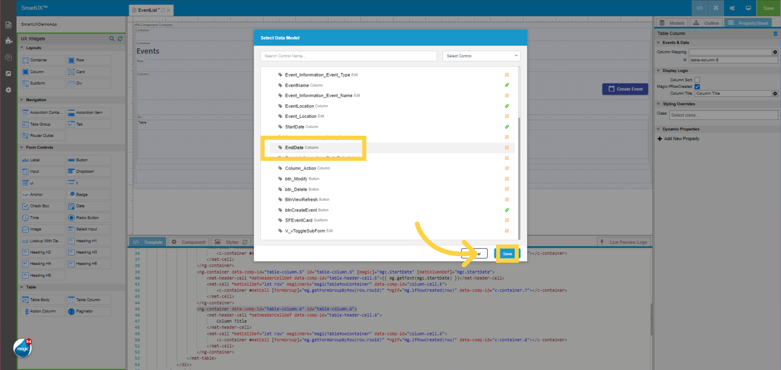This screenshot has height=370, width=781.
Task: Select the Check Box widget
Action: click(43, 206)
